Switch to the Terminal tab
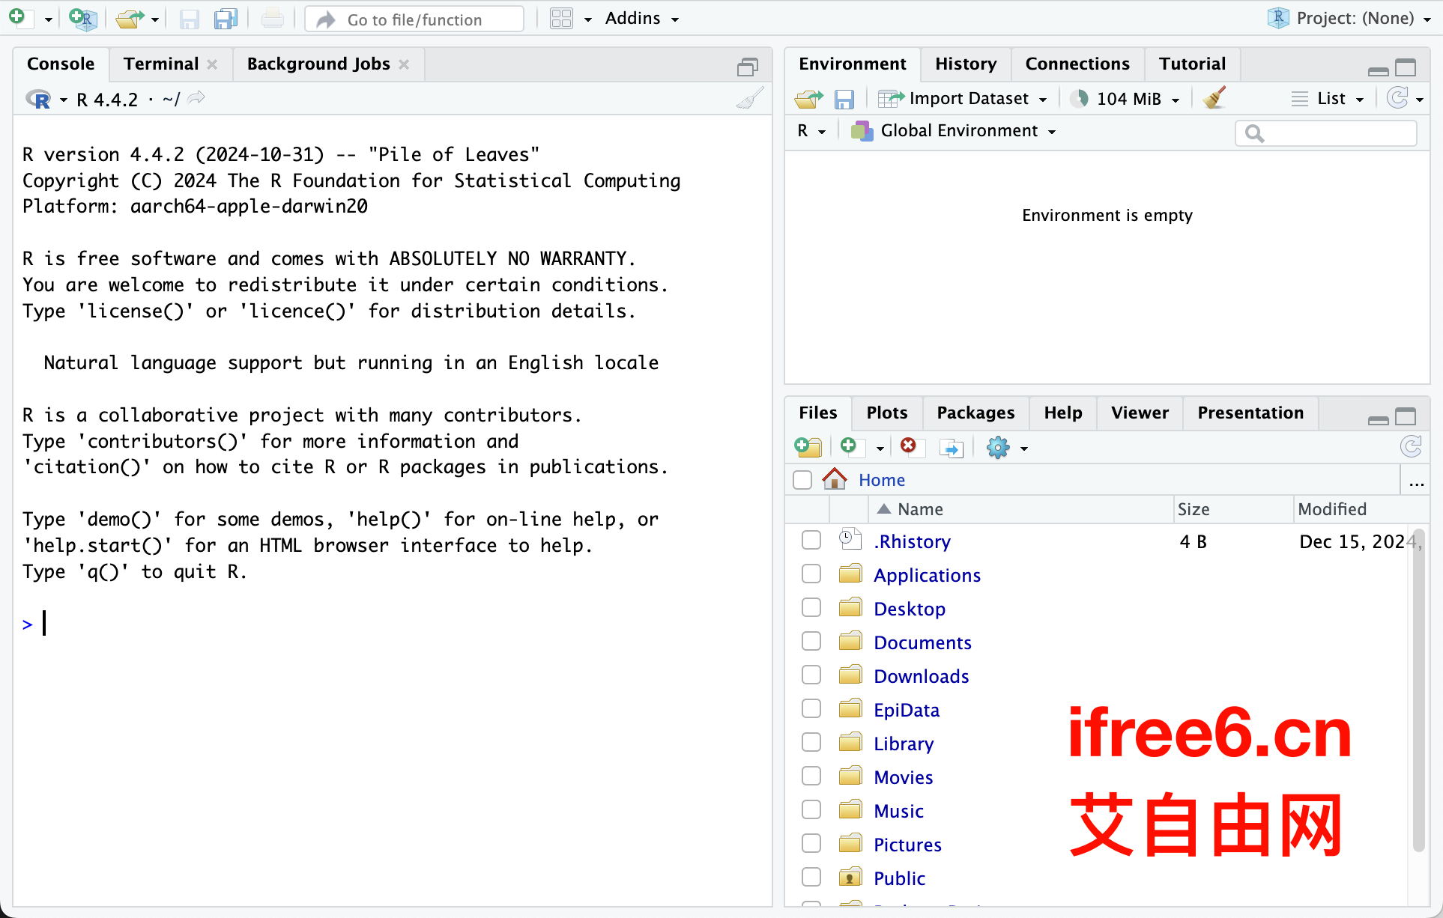 tap(161, 64)
